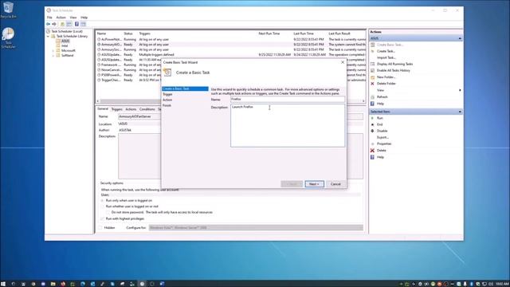Switch to the Triggers tab

pos(117,109)
